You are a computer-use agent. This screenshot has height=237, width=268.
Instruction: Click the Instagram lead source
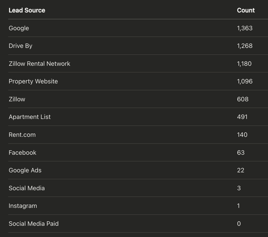click(23, 206)
